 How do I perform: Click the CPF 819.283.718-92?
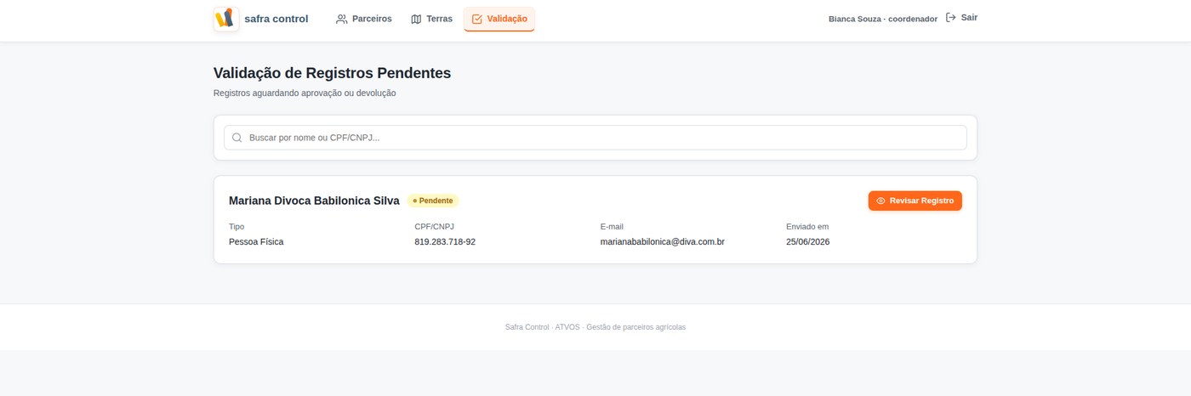tap(445, 242)
